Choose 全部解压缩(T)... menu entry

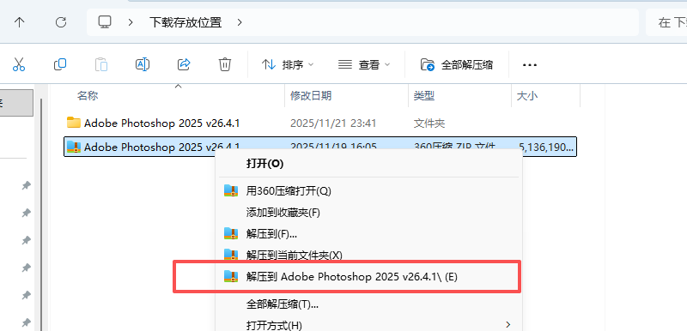[x=368, y=304]
